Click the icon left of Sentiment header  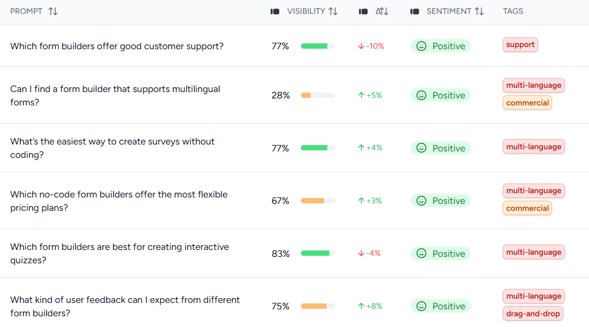(x=414, y=11)
